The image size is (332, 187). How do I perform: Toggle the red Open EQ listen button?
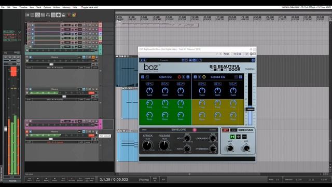179,77
